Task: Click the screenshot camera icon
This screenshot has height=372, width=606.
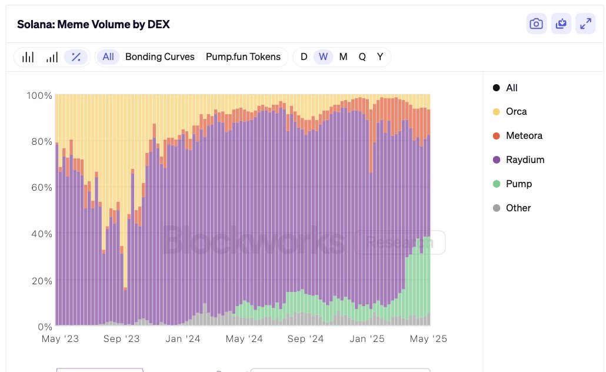Action: point(536,24)
